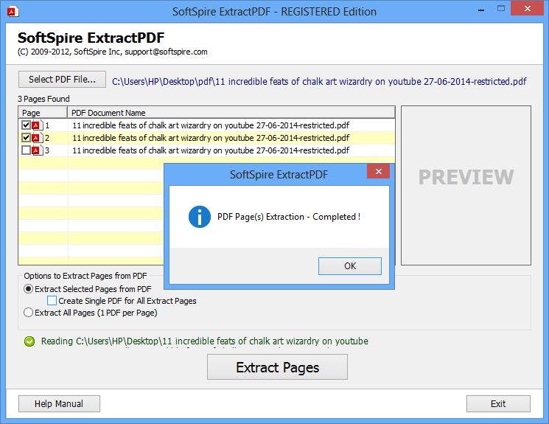Click the PDF icon of page 2 row

coord(38,138)
